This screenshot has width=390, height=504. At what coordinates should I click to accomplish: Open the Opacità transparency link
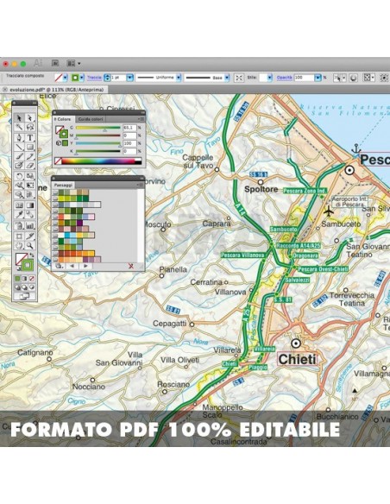coord(285,78)
